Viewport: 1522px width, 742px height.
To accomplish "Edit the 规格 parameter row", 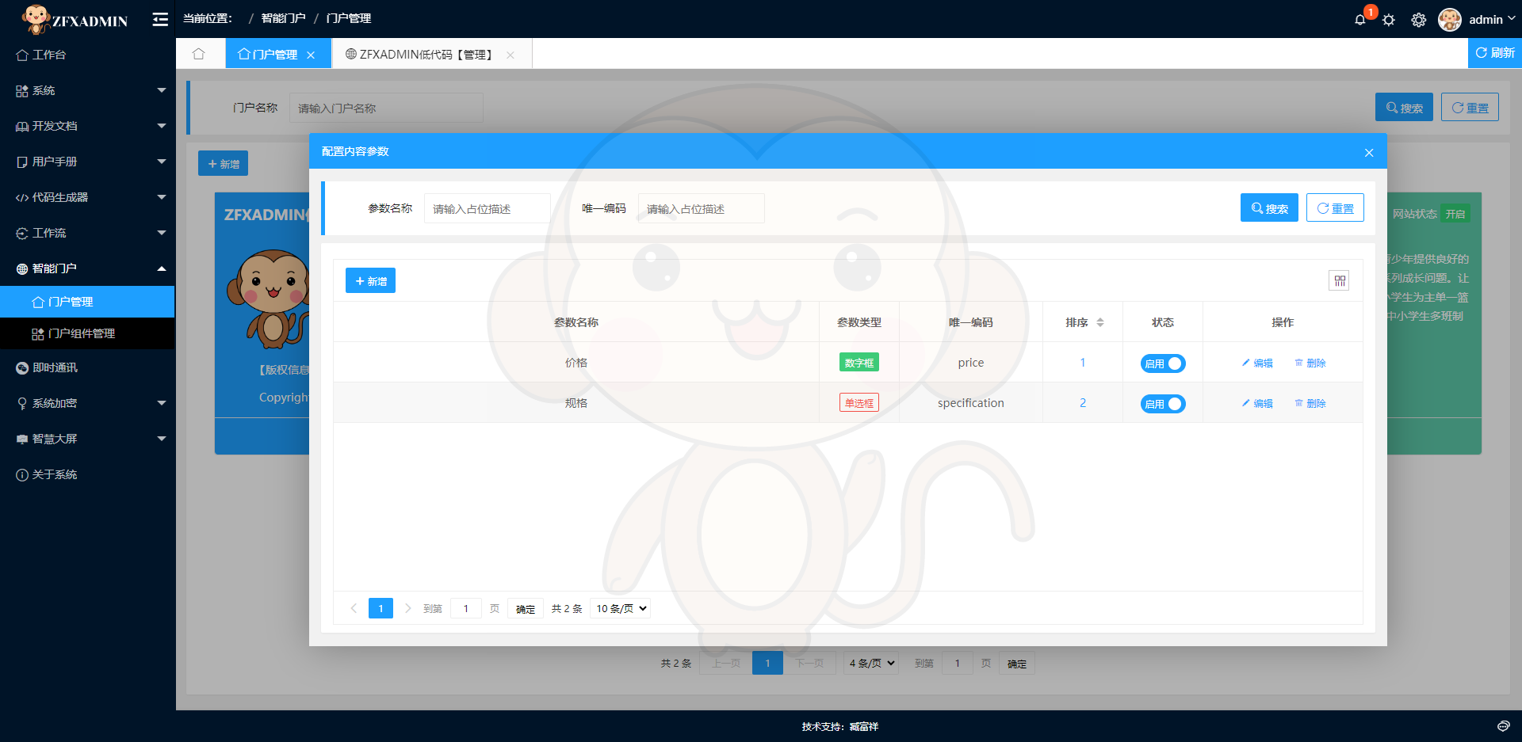I will (1257, 403).
